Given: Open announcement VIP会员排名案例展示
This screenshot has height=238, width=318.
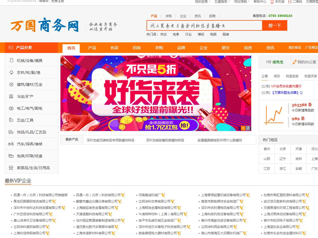Looking at the screenshot, I should pyautogui.click(x=286, y=86).
